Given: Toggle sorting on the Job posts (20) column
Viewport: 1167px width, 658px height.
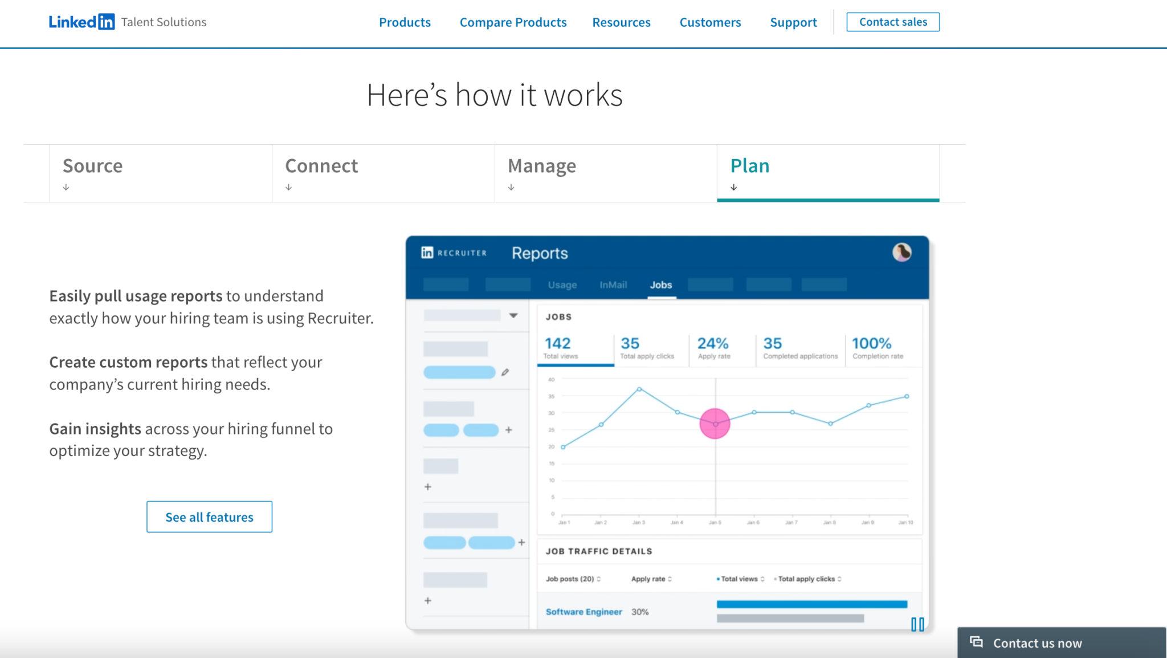Looking at the screenshot, I should tap(598, 578).
